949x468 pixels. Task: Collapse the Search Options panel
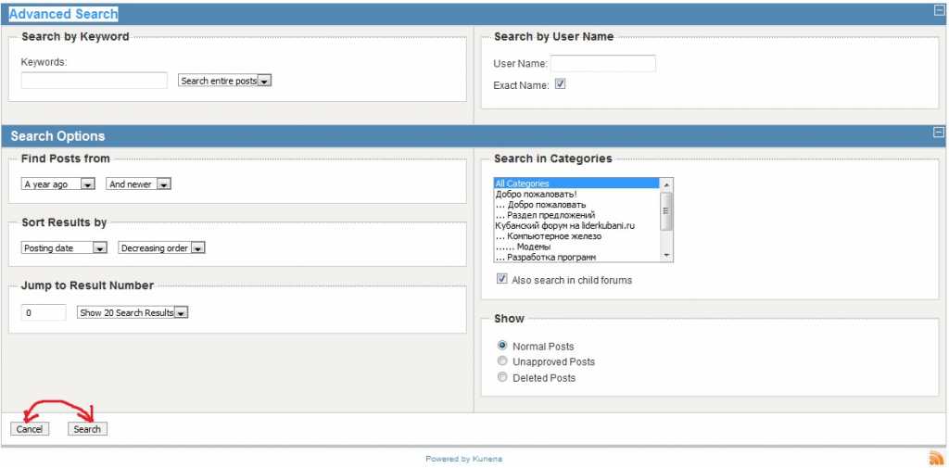(x=939, y=133)
